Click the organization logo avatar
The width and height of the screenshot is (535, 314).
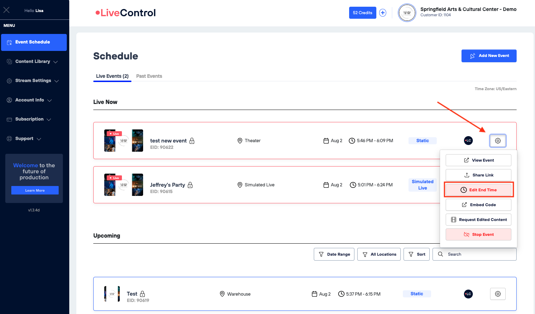pyautogui.click(x=407, y=13)
